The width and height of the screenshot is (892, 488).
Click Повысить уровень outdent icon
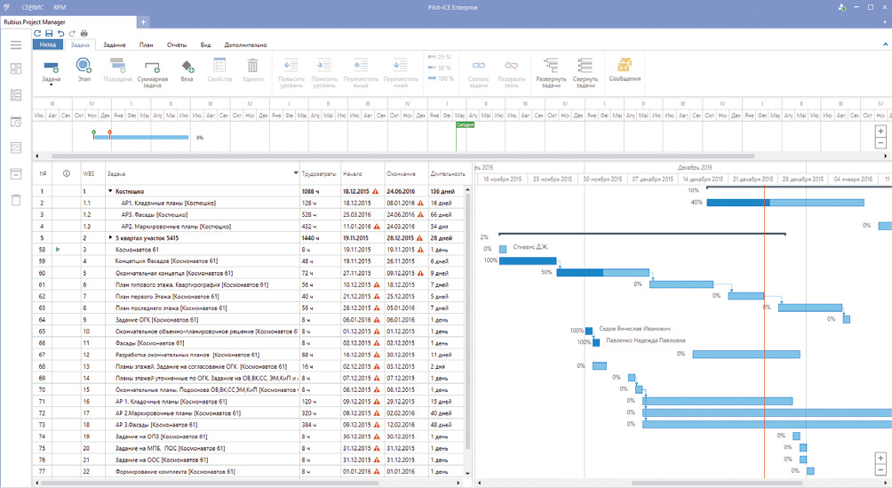[291, 66]
